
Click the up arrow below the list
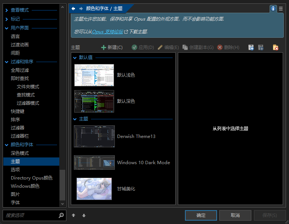tap(73, 215)
